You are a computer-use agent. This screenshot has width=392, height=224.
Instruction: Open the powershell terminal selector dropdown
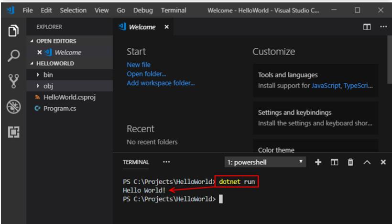(265, 162)
